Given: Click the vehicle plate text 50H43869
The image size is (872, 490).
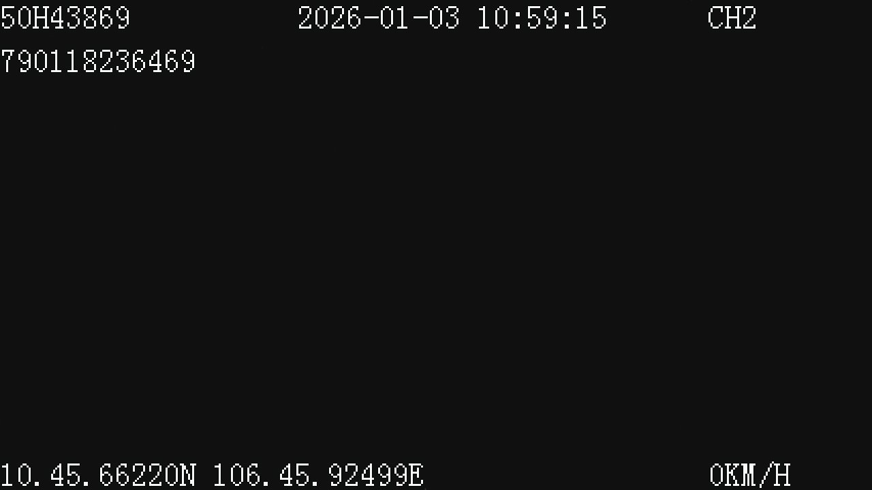Looking at the screenshot, I should [65, 18].
